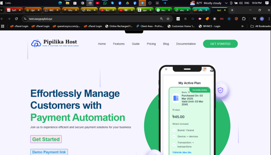Expand the tab search dropdown arrow

tap(1, 10)
